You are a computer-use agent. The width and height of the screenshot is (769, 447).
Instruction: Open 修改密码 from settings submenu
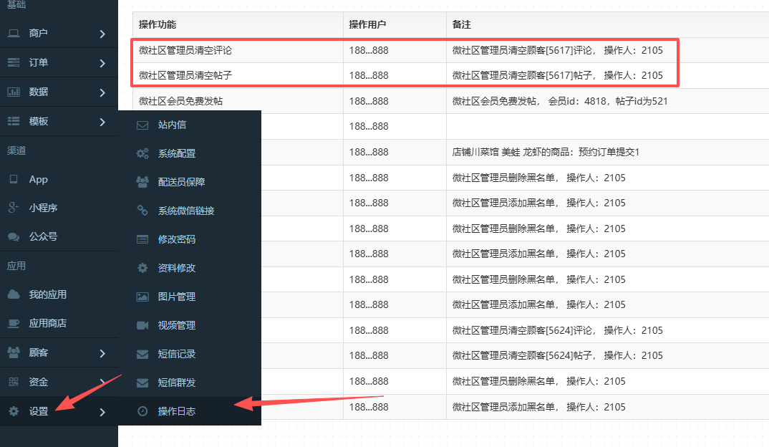176,239
